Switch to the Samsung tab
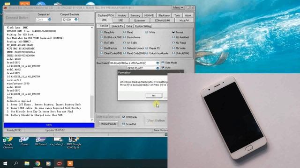 135,15
